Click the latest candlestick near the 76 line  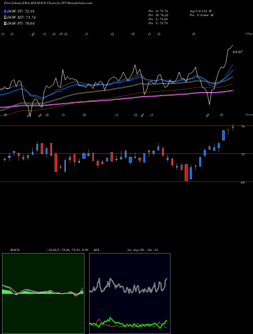(233, 127)
